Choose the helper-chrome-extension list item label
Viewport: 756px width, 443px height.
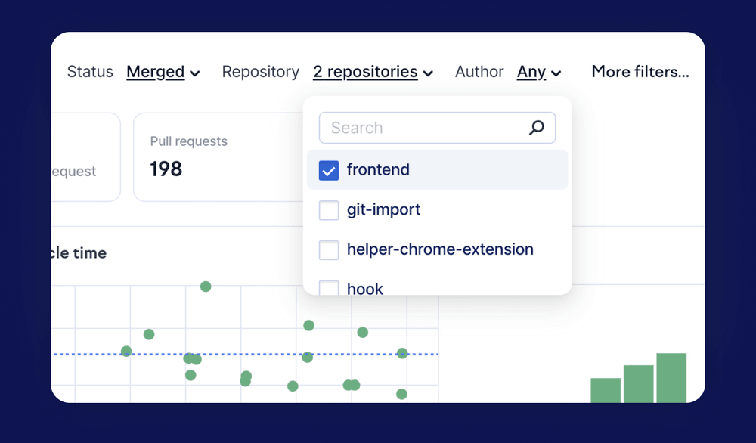(440, 249)
